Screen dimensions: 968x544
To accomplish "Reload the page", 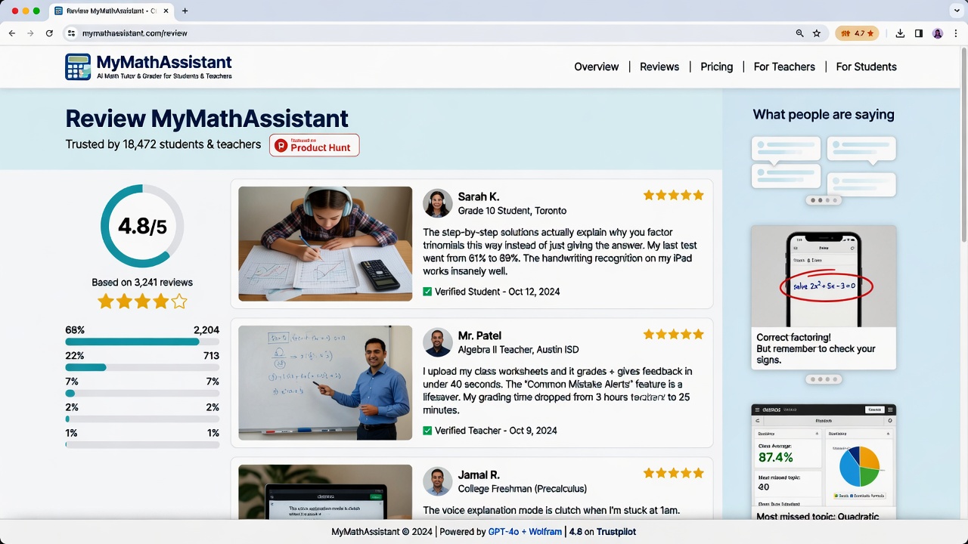I will point(49,33).
